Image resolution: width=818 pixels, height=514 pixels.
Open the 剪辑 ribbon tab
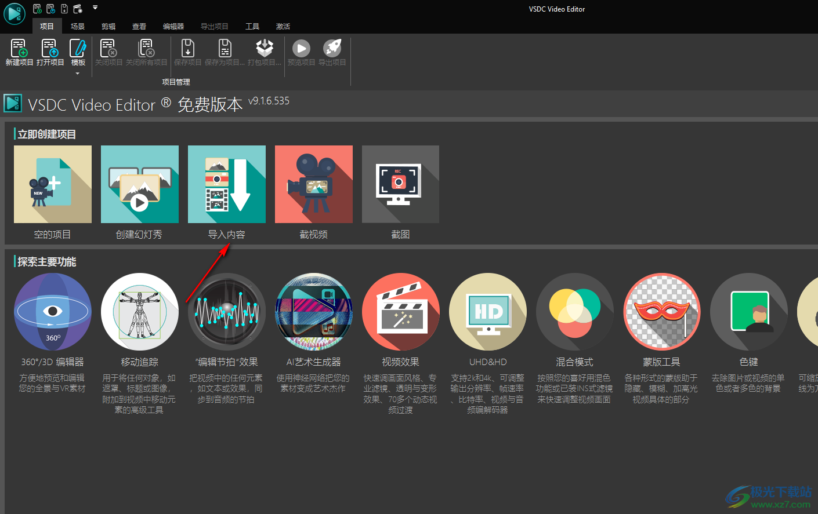(x=108, y=26)
